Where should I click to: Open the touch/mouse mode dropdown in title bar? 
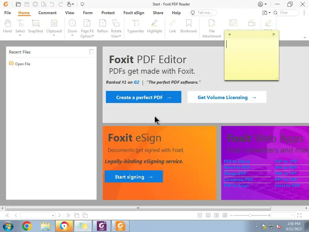click(x=73, y=4)
